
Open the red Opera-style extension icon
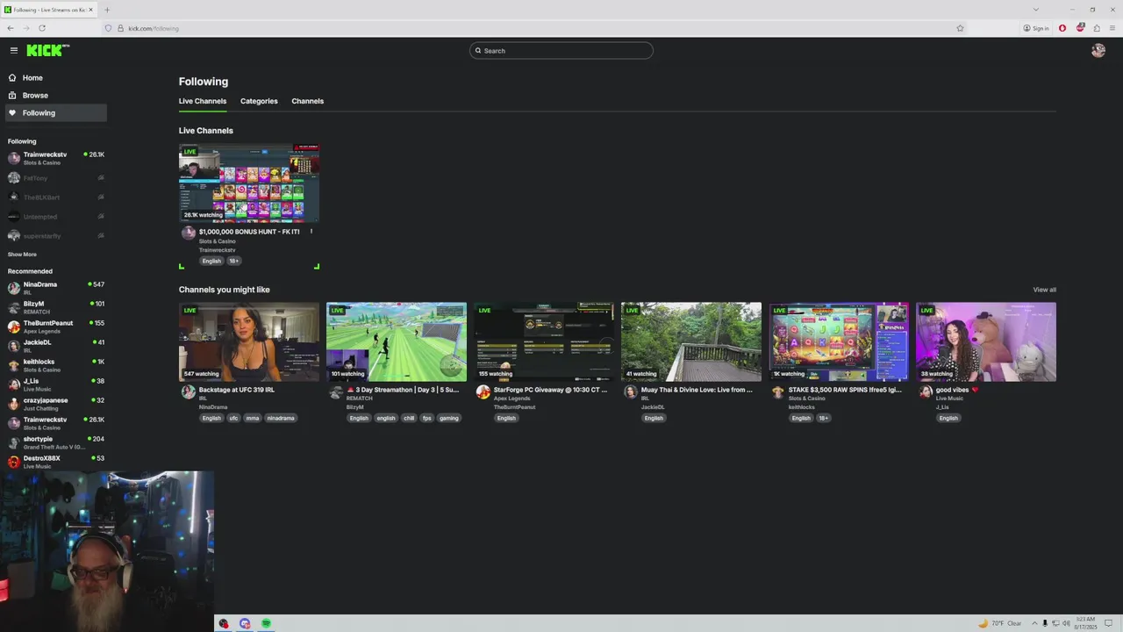point(1062,28)
